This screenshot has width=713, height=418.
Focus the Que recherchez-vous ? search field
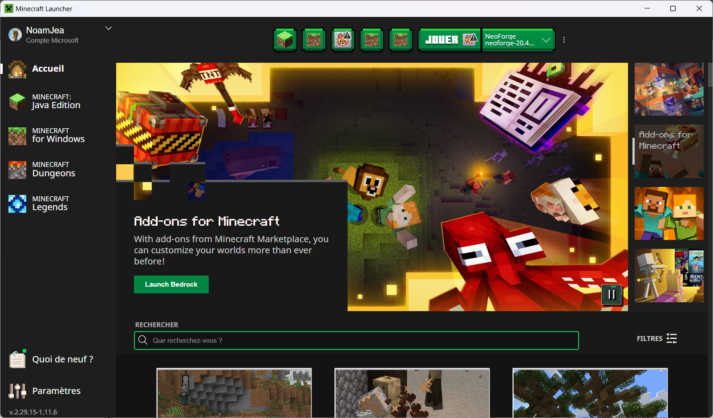click(356, 341)
